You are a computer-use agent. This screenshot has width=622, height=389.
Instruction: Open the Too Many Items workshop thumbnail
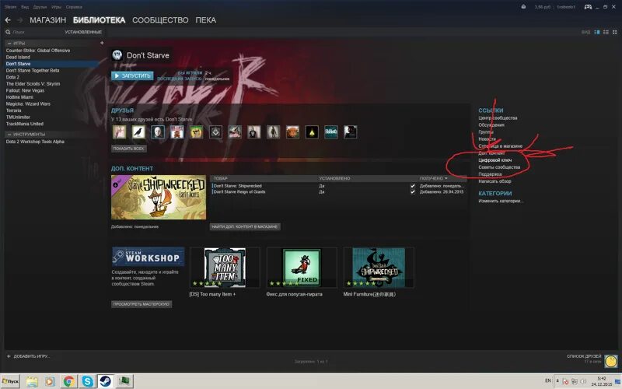click(x=225, y=268)
